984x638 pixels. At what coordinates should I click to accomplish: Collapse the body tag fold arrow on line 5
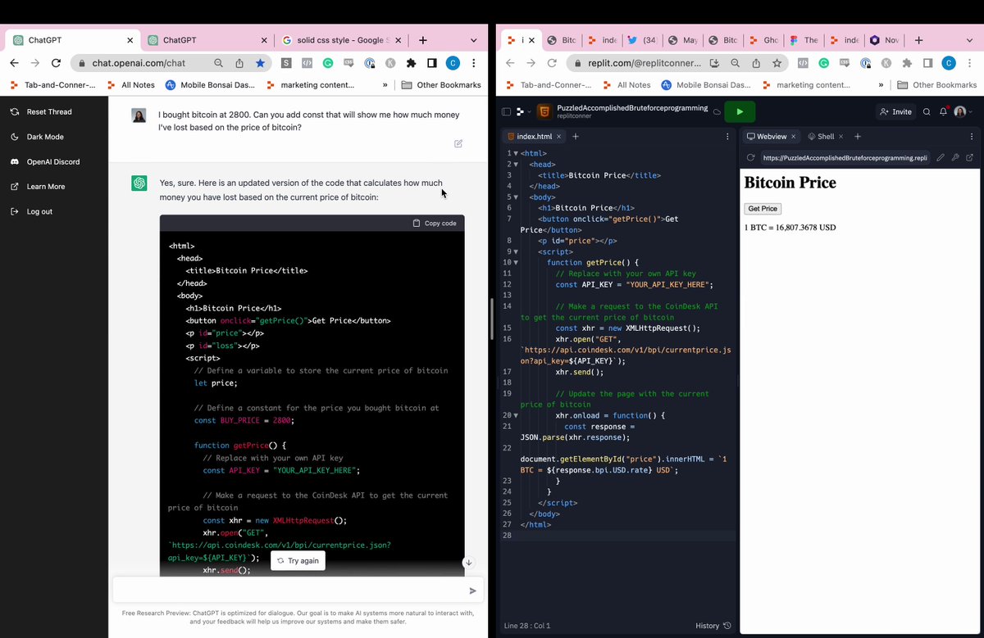pos(515,197)
